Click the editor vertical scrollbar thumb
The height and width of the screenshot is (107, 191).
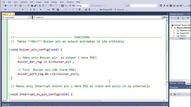point(167,46)
